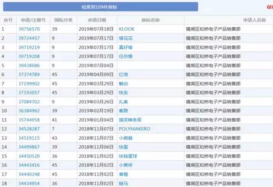Open the 红信 trademark link

tap(123, 74)
